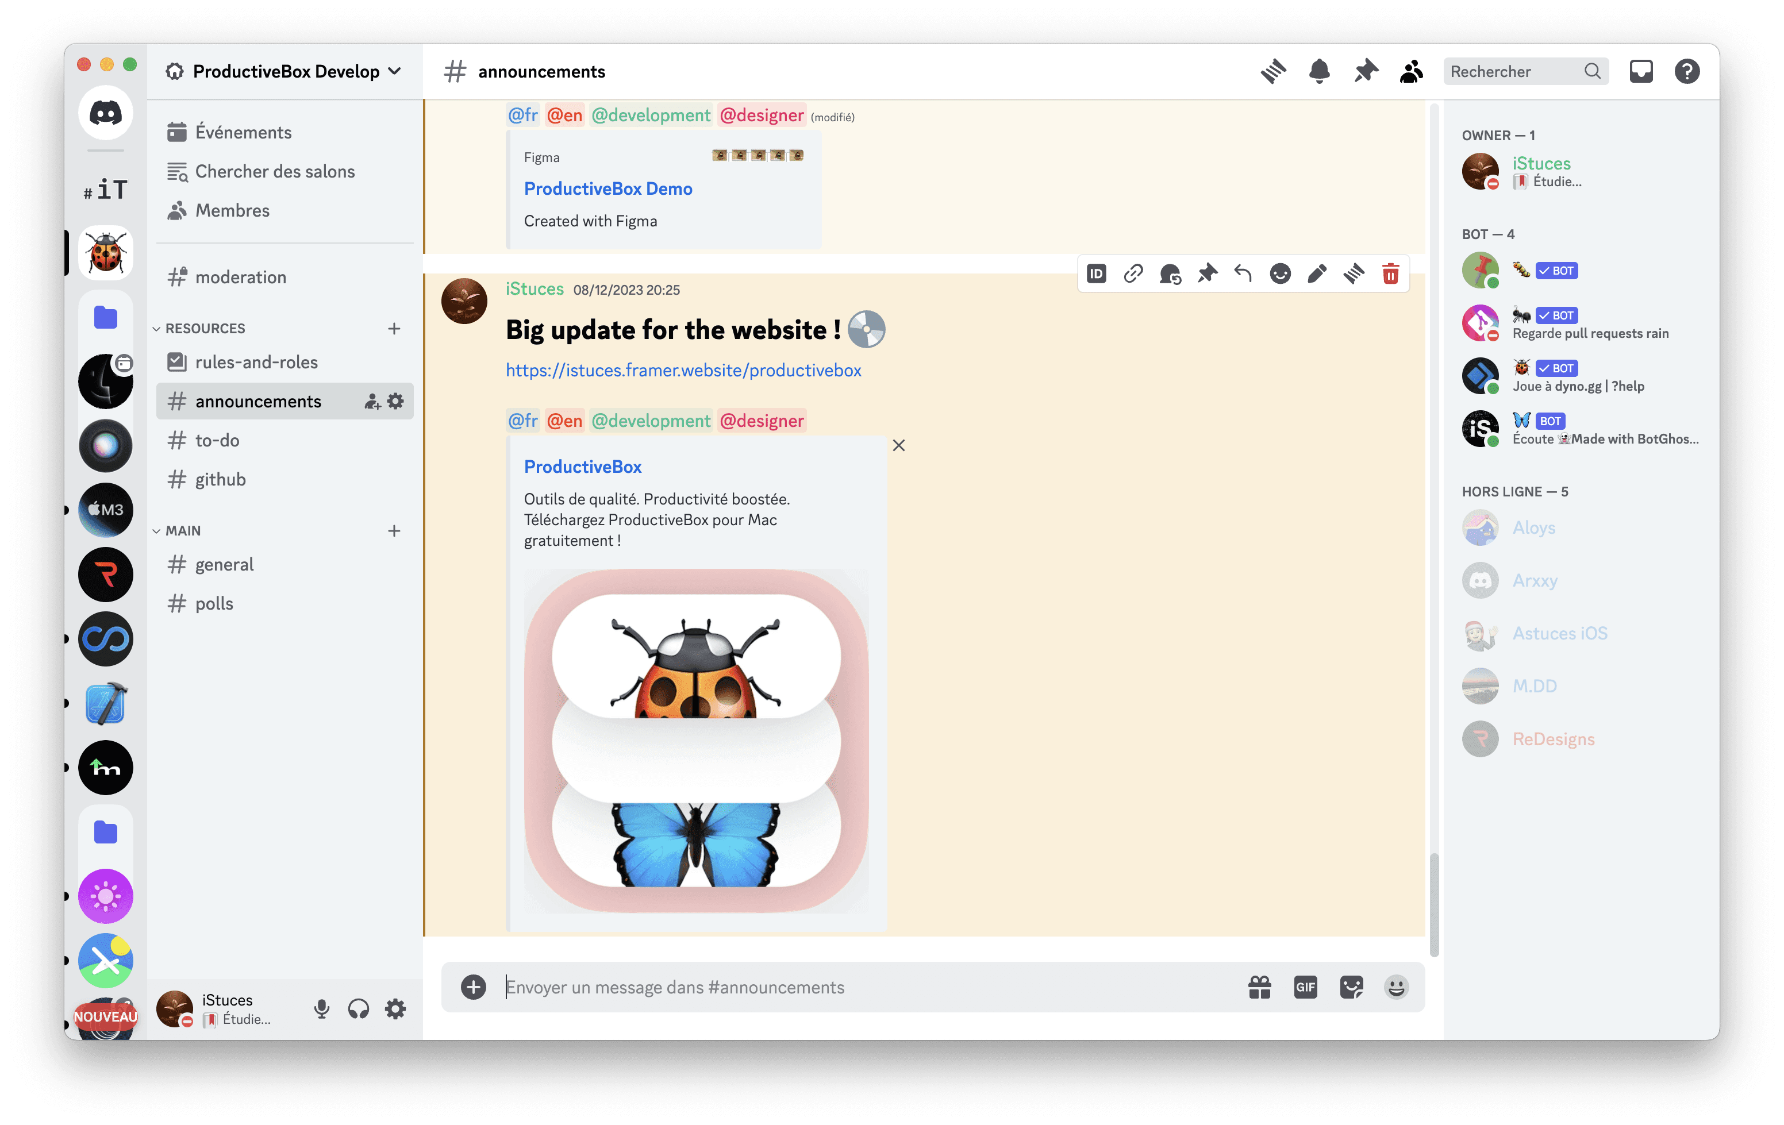
Task: Delete the message with trash icon
Action: pos(1391,274)
